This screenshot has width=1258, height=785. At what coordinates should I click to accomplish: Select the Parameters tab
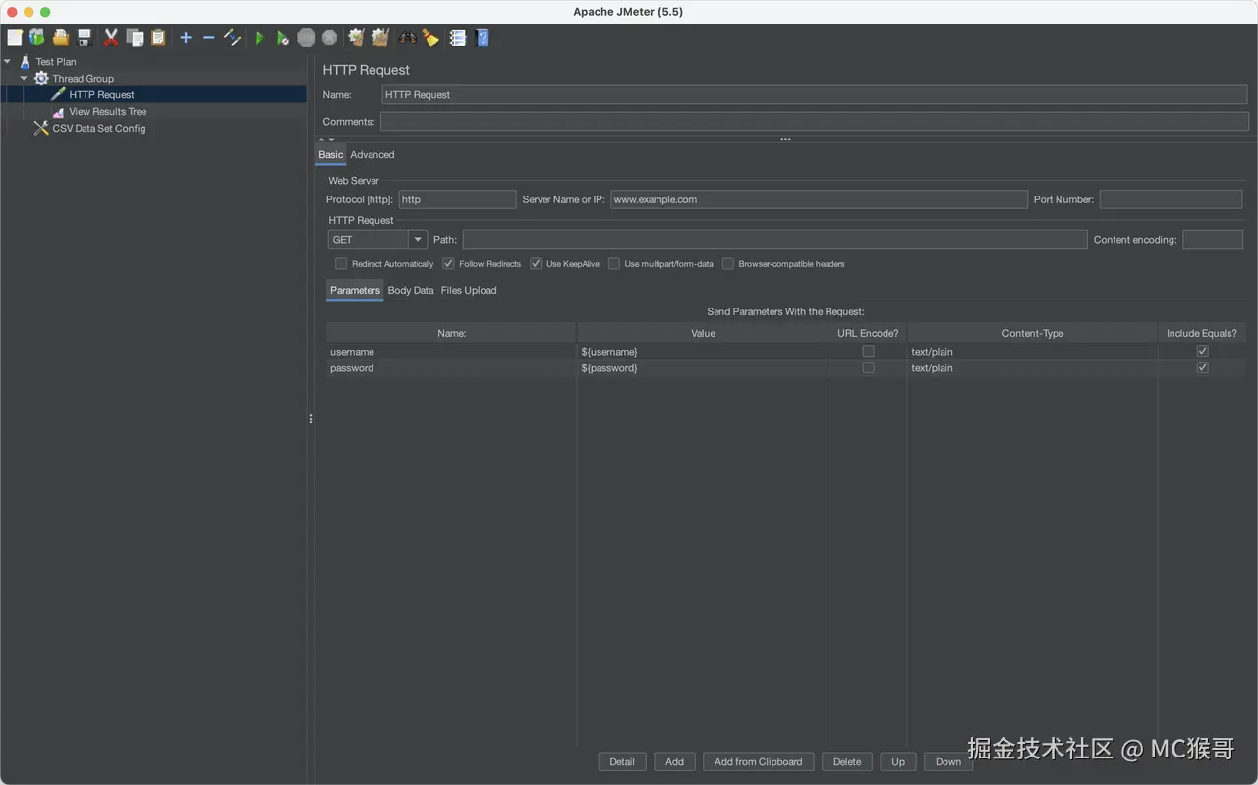[355, 291]
